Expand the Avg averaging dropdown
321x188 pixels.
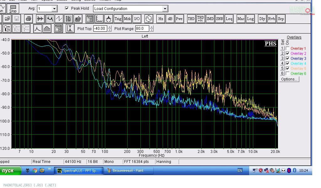54,8
